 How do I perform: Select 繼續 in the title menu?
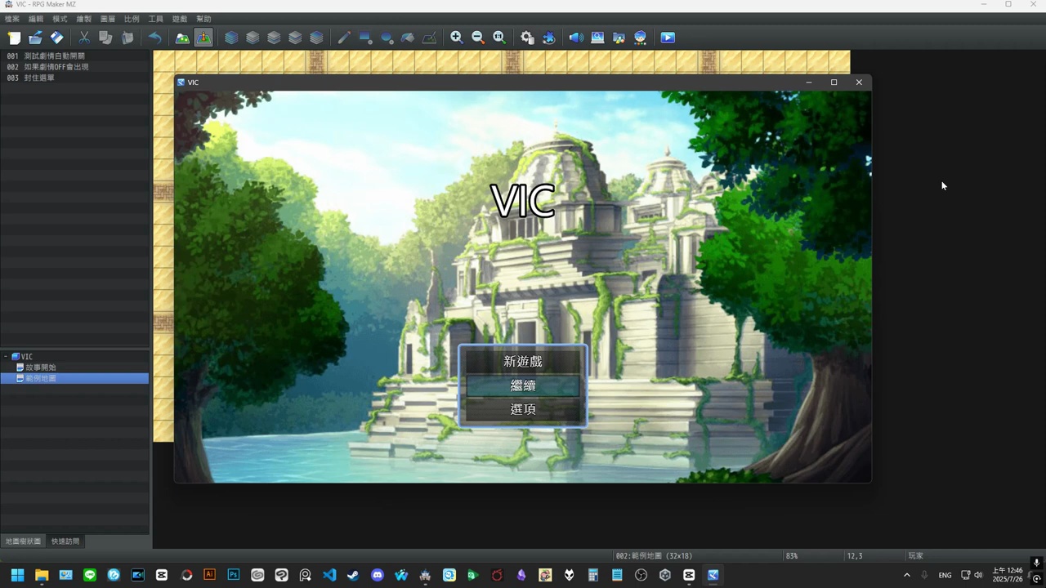(x=523, y=385)
